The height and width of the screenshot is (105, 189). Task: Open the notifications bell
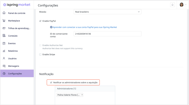click(x=173, y=5)
